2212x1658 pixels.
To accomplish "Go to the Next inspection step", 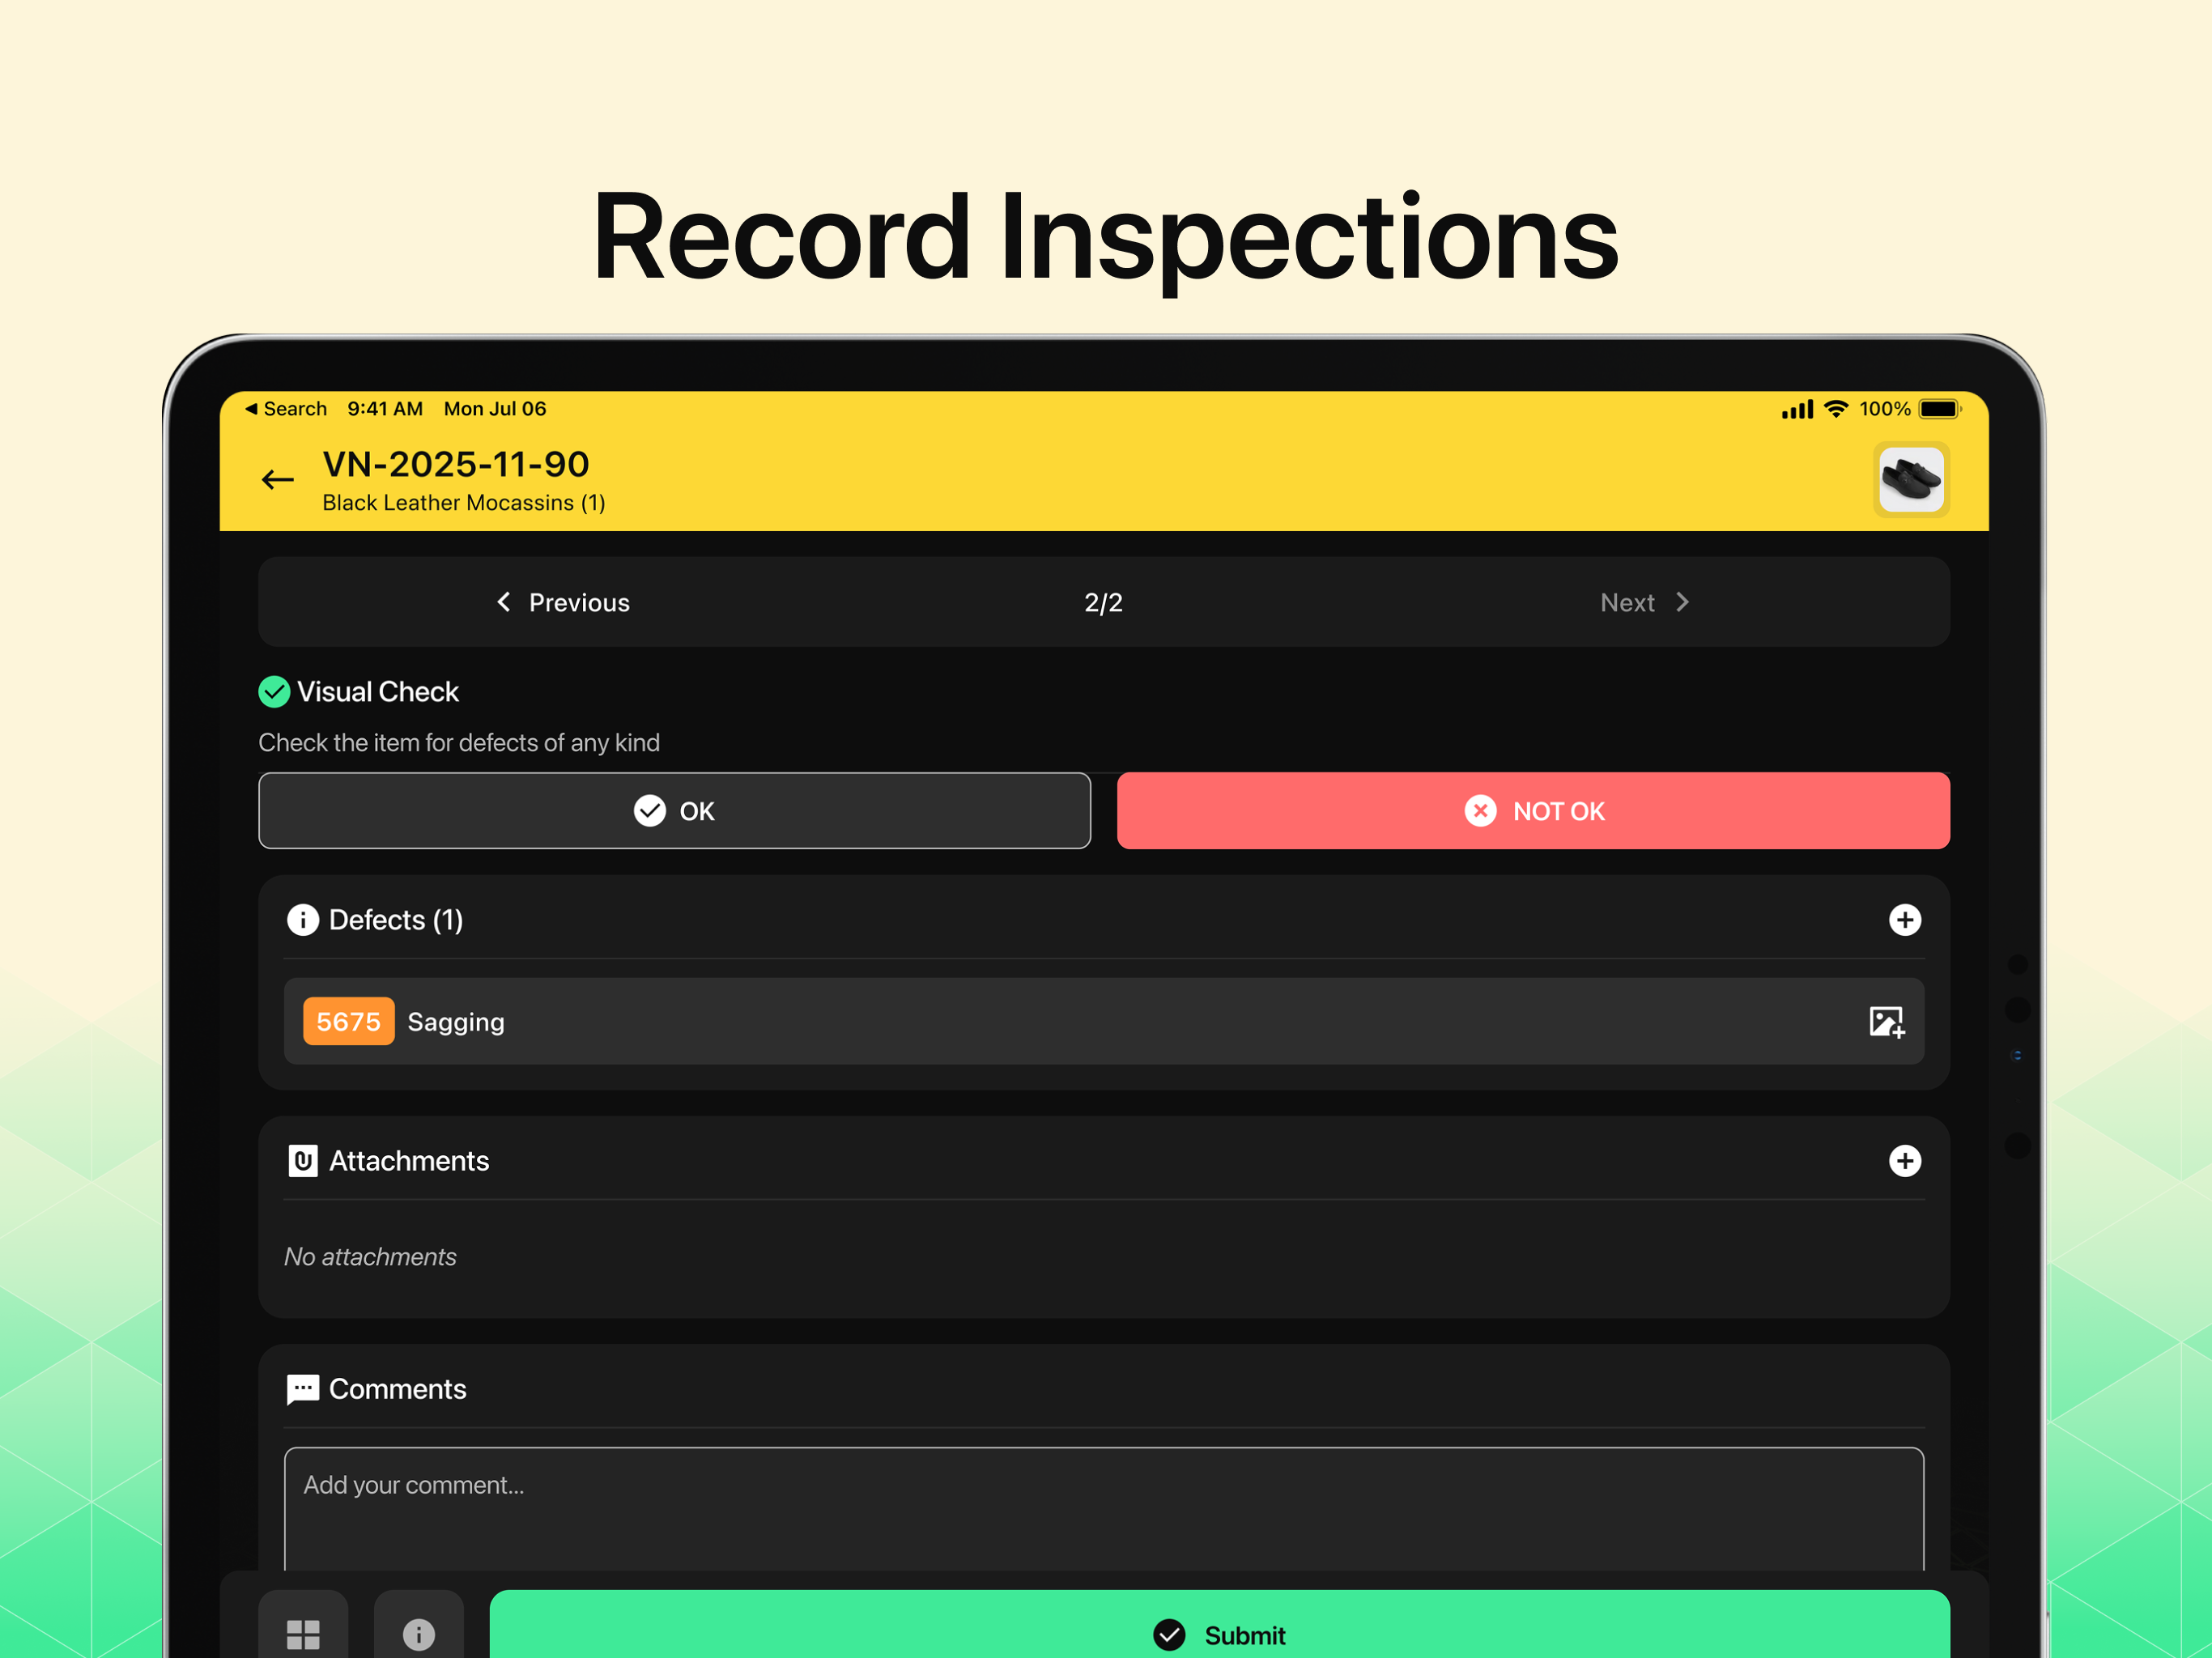I will coord(1645,602).
